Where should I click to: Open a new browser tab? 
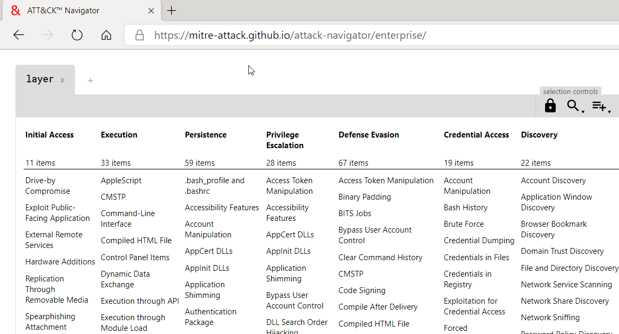pos(171,10)
